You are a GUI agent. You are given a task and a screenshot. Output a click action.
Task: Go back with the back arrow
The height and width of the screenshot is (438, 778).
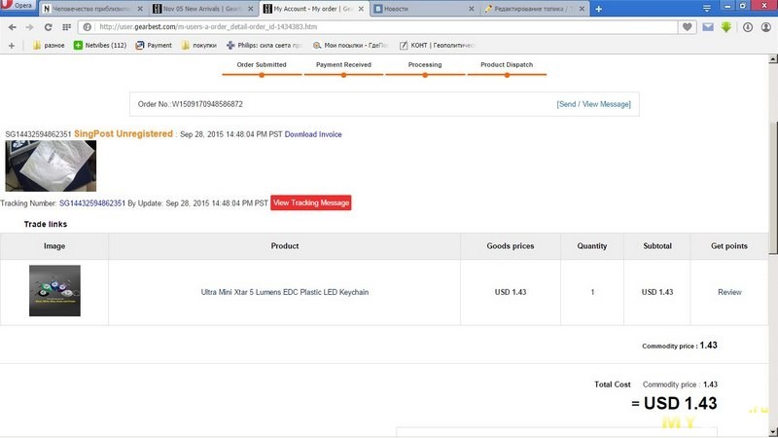[12, 27]
